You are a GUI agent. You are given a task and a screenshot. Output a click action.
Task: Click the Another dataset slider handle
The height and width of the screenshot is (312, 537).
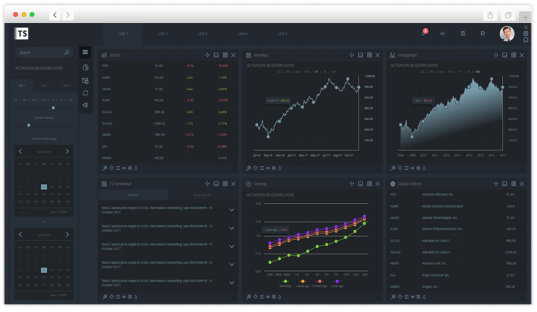(x=29, y=125)
